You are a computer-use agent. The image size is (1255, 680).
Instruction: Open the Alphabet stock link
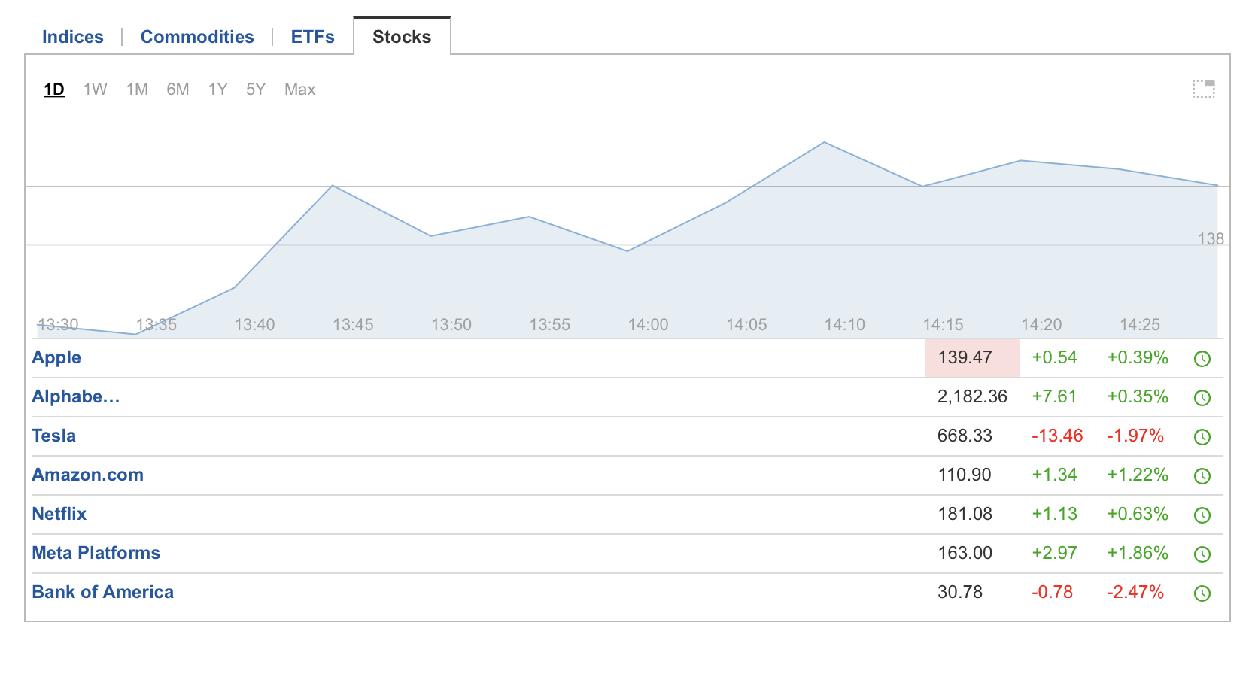pos(76,396)
